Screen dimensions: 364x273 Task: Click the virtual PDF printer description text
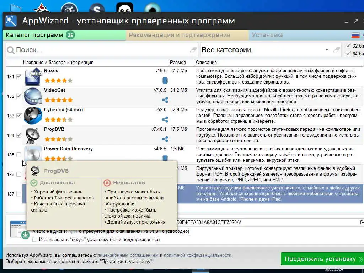276,174
